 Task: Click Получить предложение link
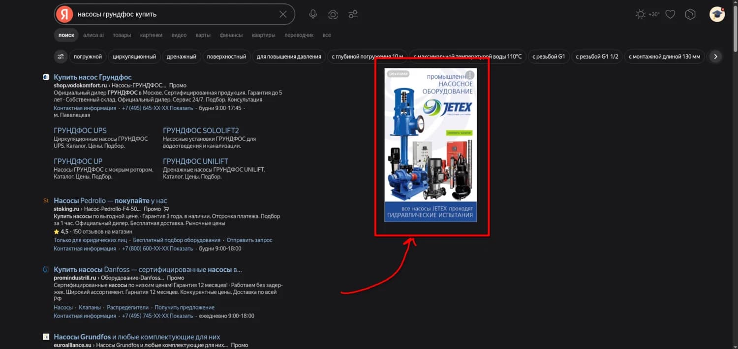pyautogui.click(x=184, y=308)
